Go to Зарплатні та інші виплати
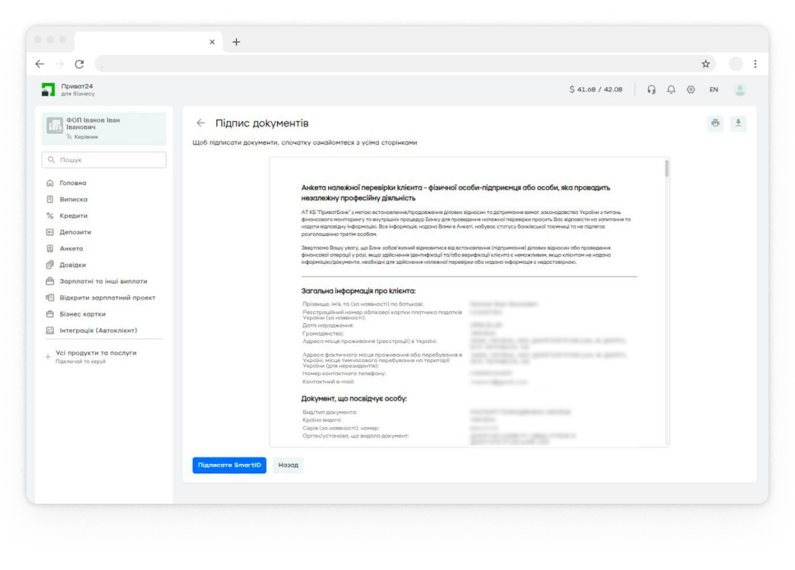The height and width of the screenshot is (570, 795). pyautogui.click(x=103, y=282)
